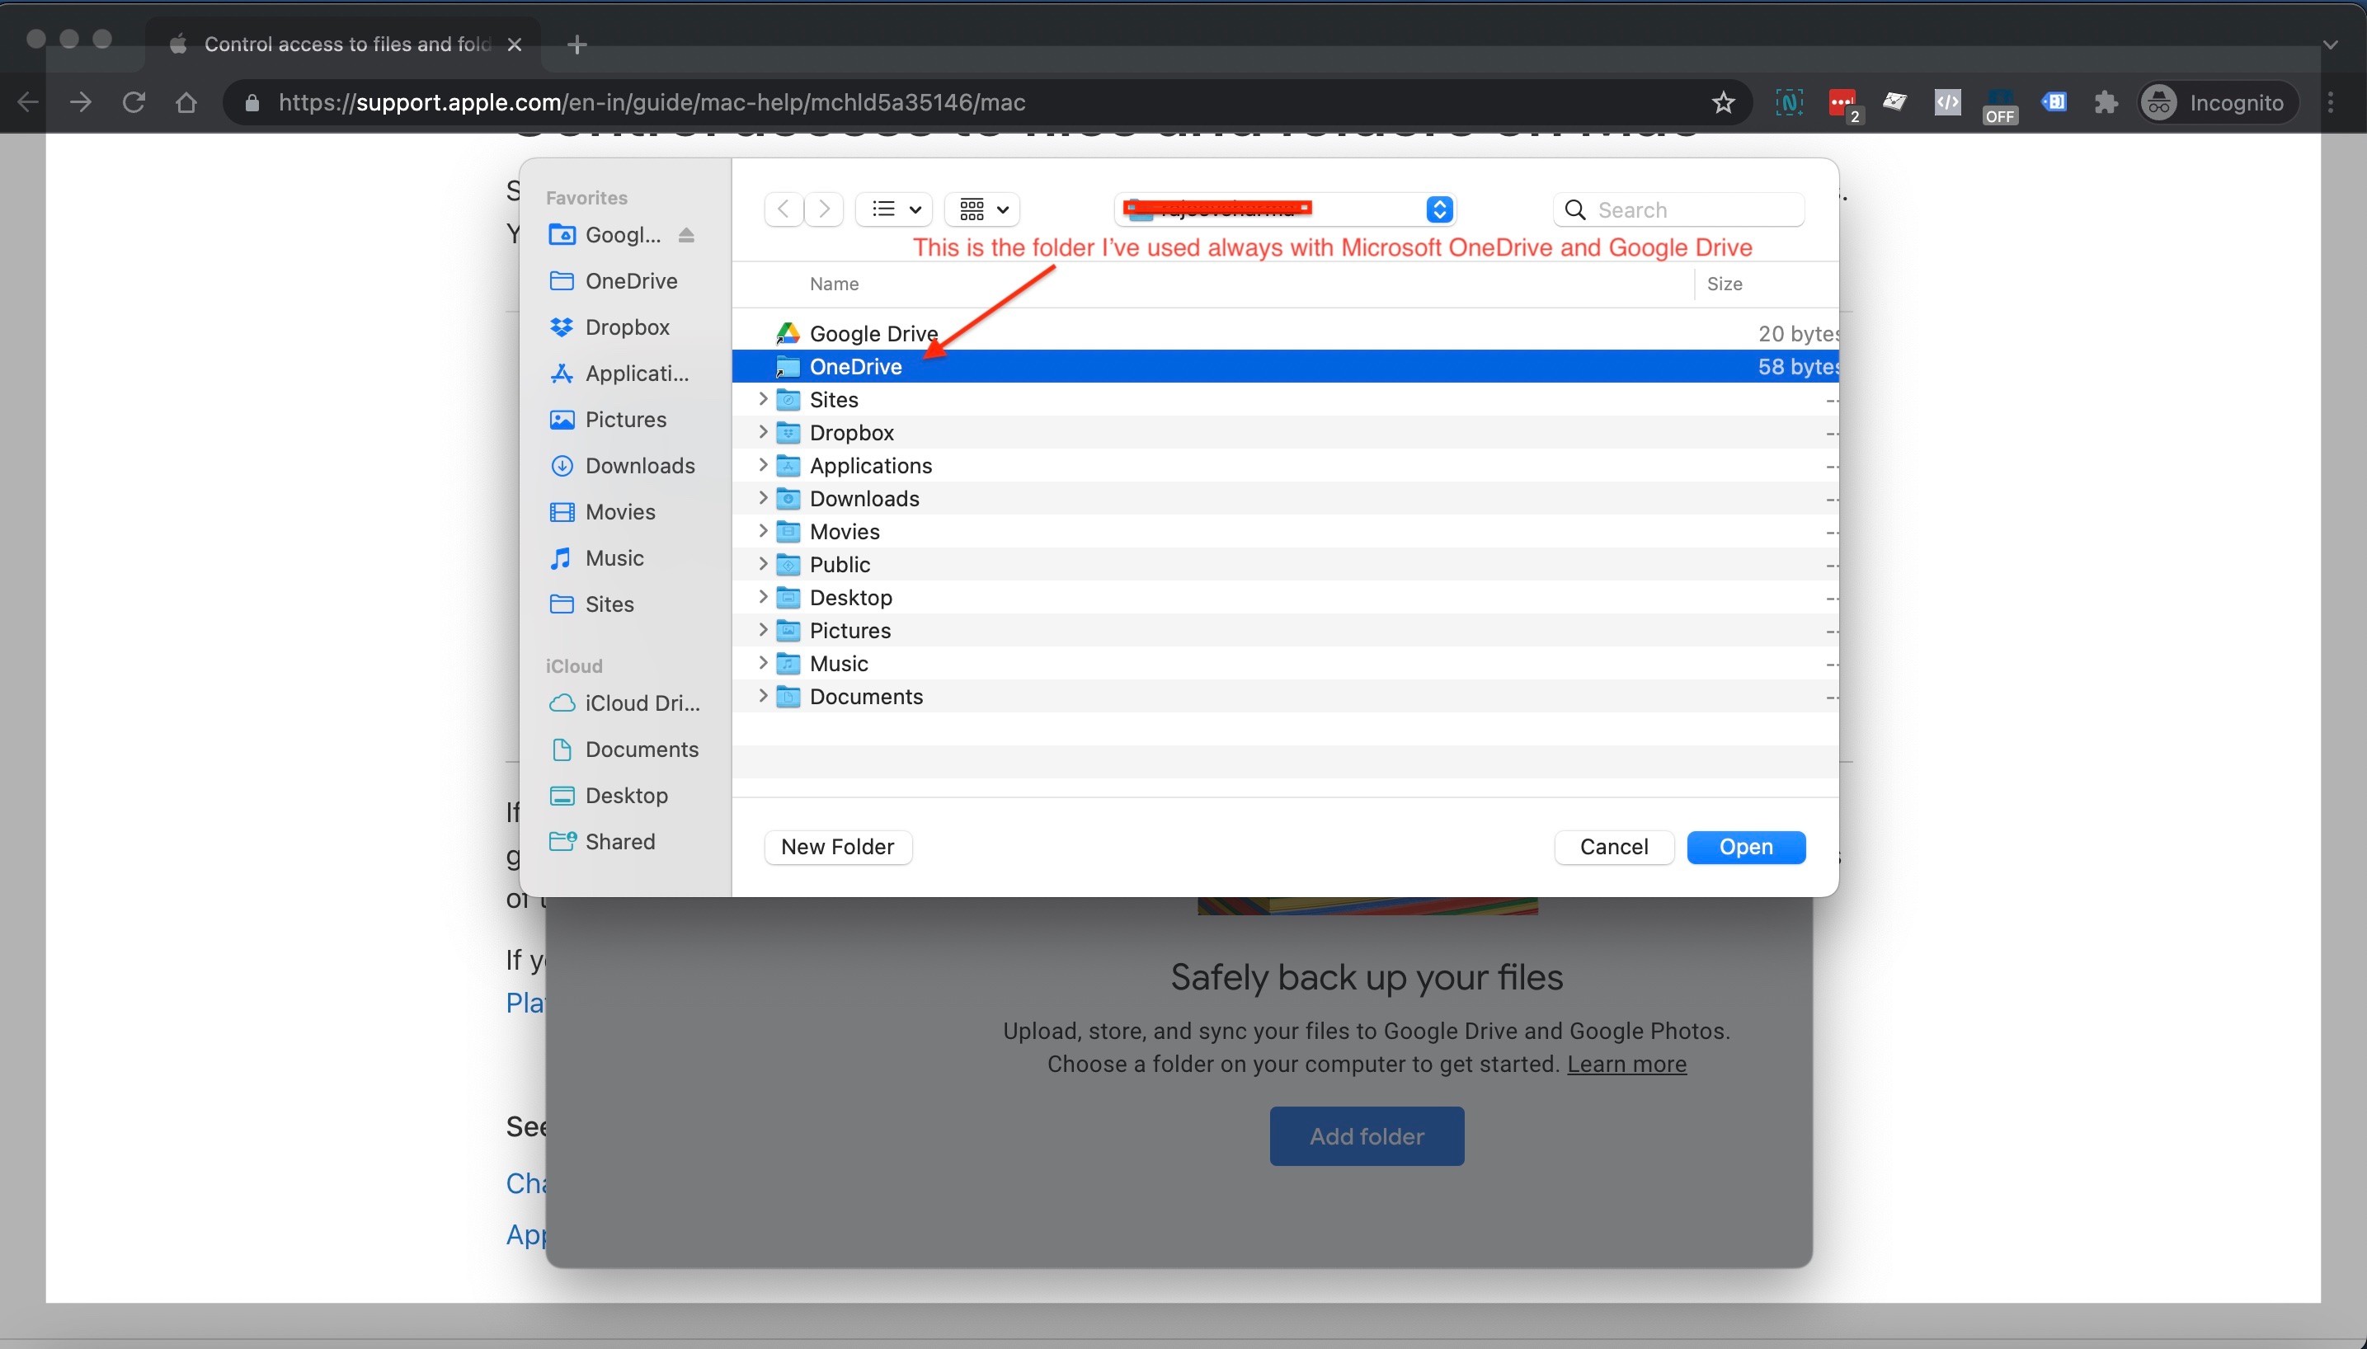The image size is (2367, 1349).
Task: Open Dropbox in Favorites sidebar
Action: click(626, 327)
